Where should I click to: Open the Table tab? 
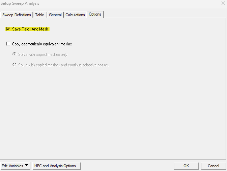click(39, 15)
